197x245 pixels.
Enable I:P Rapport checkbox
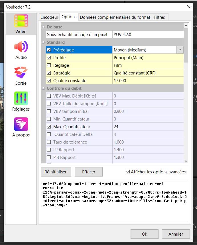coord(49,150)
